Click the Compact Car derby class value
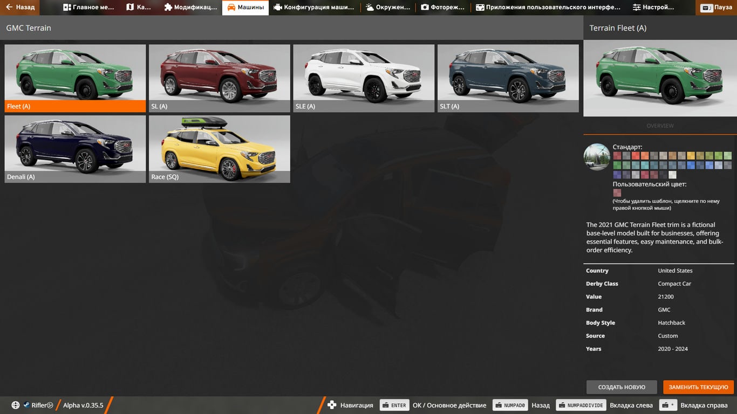The height and width of the screenshot is (414, 737). click(x=674, y=284)
